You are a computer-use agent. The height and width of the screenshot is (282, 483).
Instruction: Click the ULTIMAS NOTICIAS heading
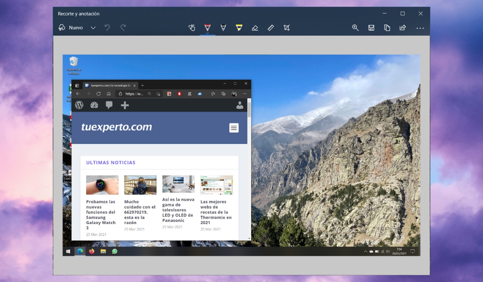tap(111, 162)
